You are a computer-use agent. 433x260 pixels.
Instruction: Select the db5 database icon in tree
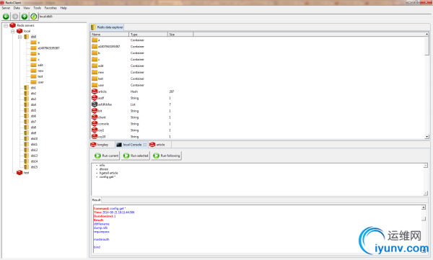27,110
